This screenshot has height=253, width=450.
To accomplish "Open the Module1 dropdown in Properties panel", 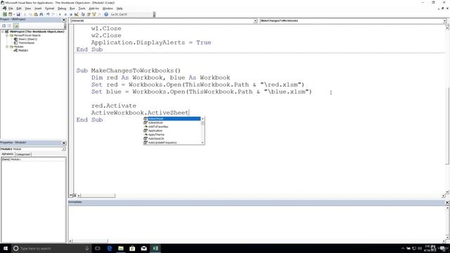I will (63, 149).
